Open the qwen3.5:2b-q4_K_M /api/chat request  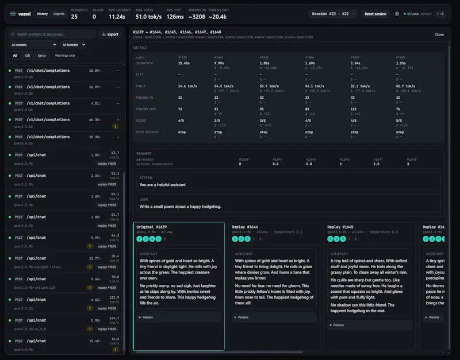click(x=64, y=324)
